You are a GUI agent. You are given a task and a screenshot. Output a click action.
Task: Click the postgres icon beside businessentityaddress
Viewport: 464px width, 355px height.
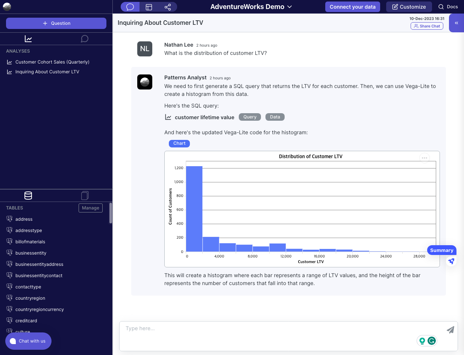(x=10, y=264)
